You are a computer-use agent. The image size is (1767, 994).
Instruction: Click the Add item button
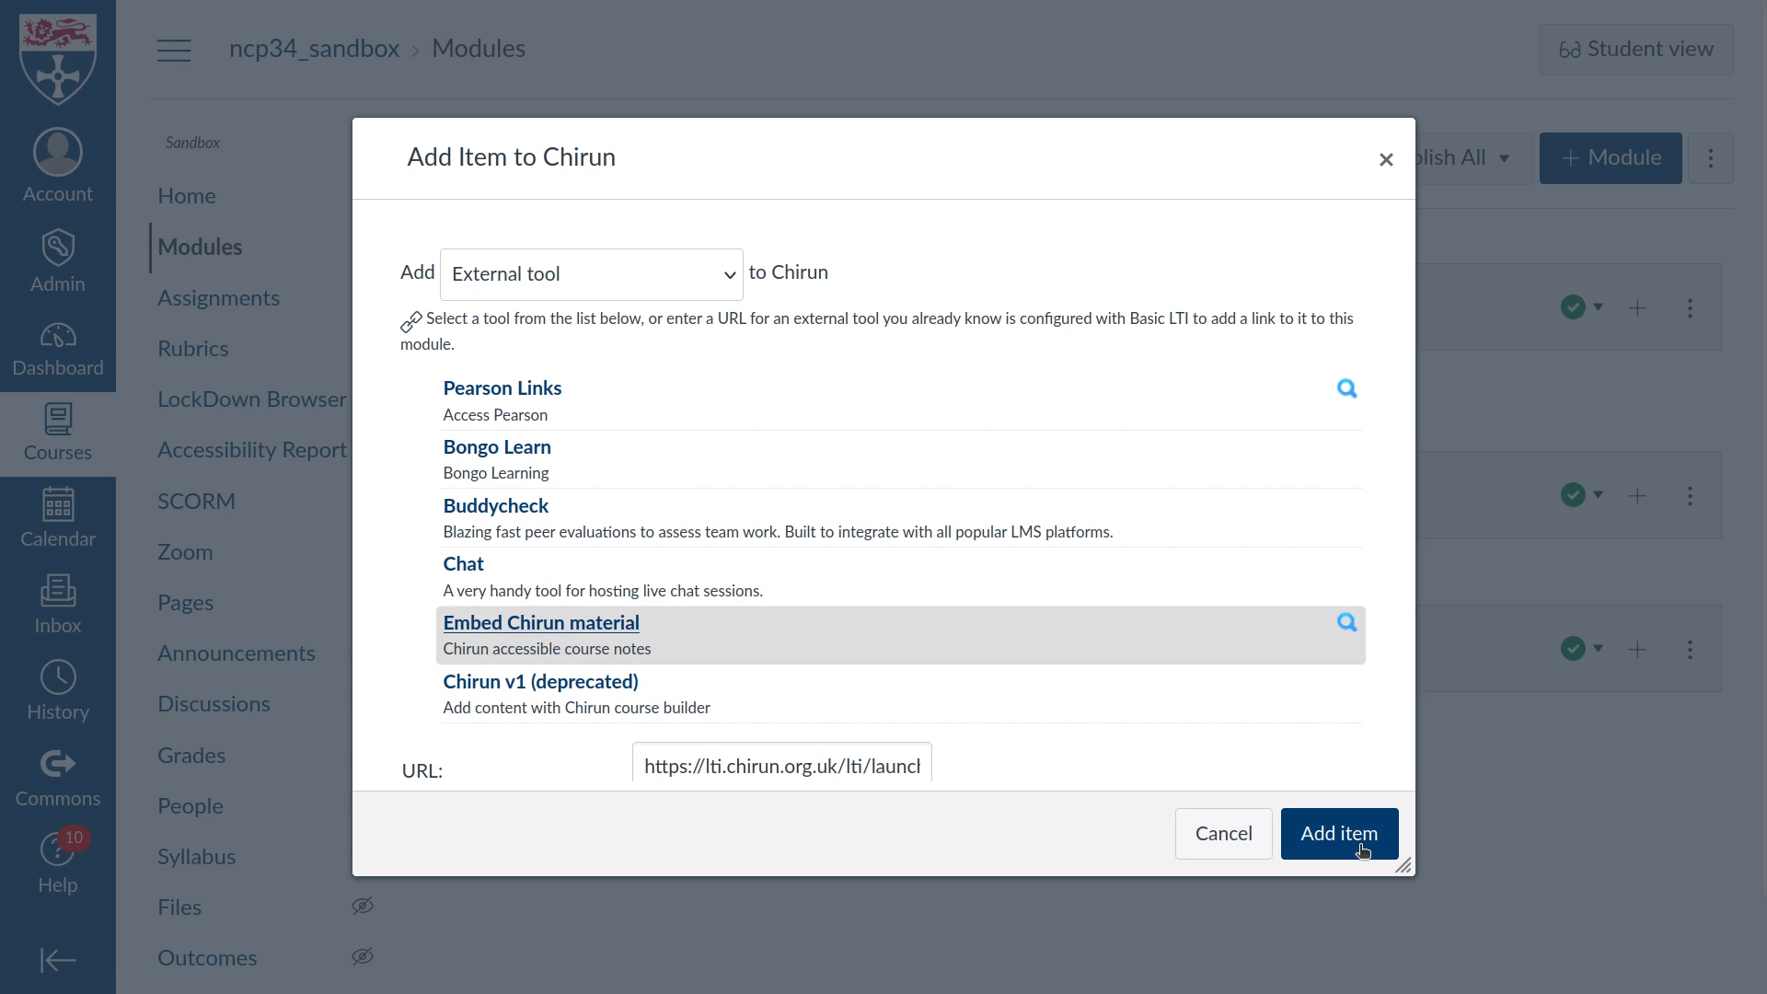click(1339, 834)
